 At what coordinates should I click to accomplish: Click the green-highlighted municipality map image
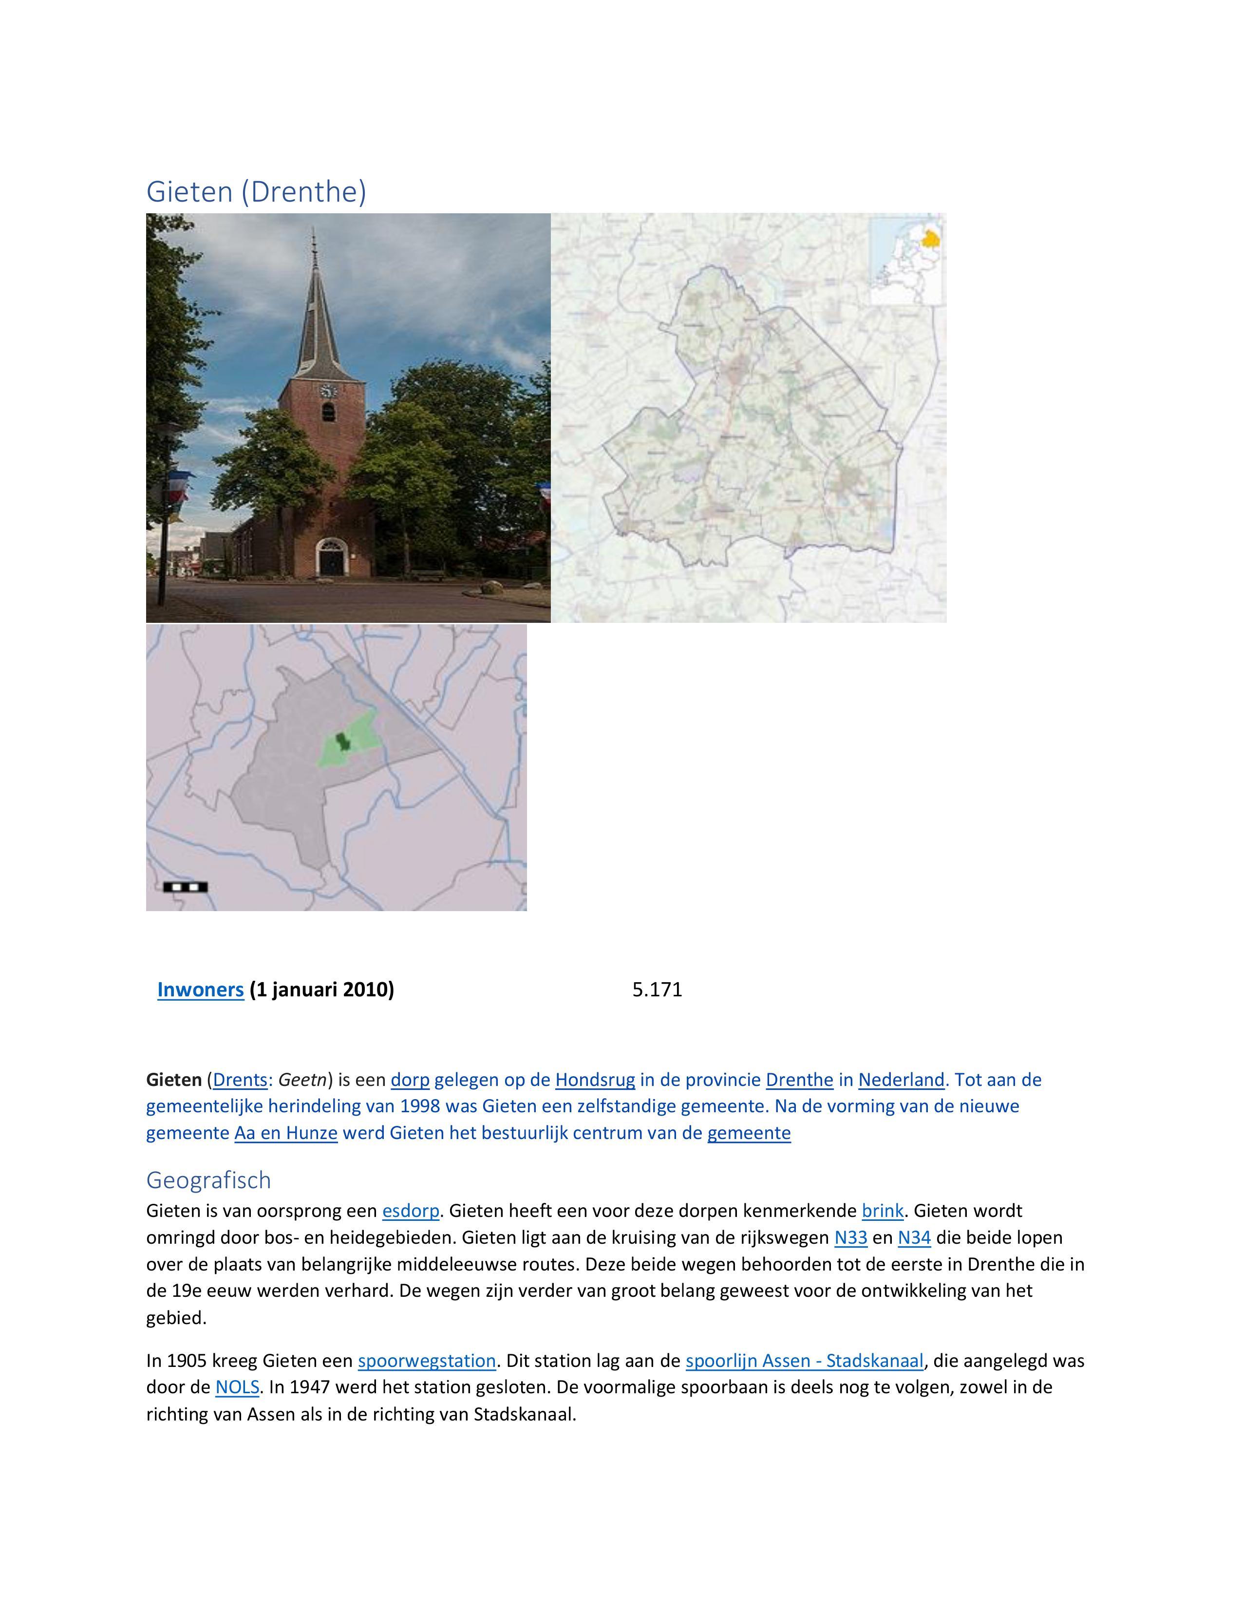coord(336,767)
